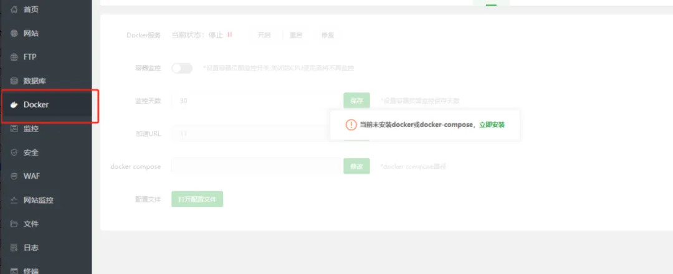673x274 pixels.
Task: Open 网站 via its globe icon
Action: [14, 34]
